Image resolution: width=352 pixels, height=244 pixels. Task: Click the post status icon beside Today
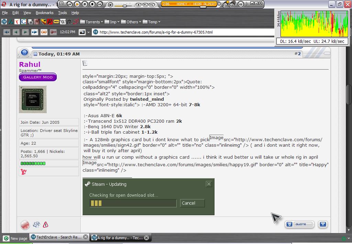(x=35, y=54)
